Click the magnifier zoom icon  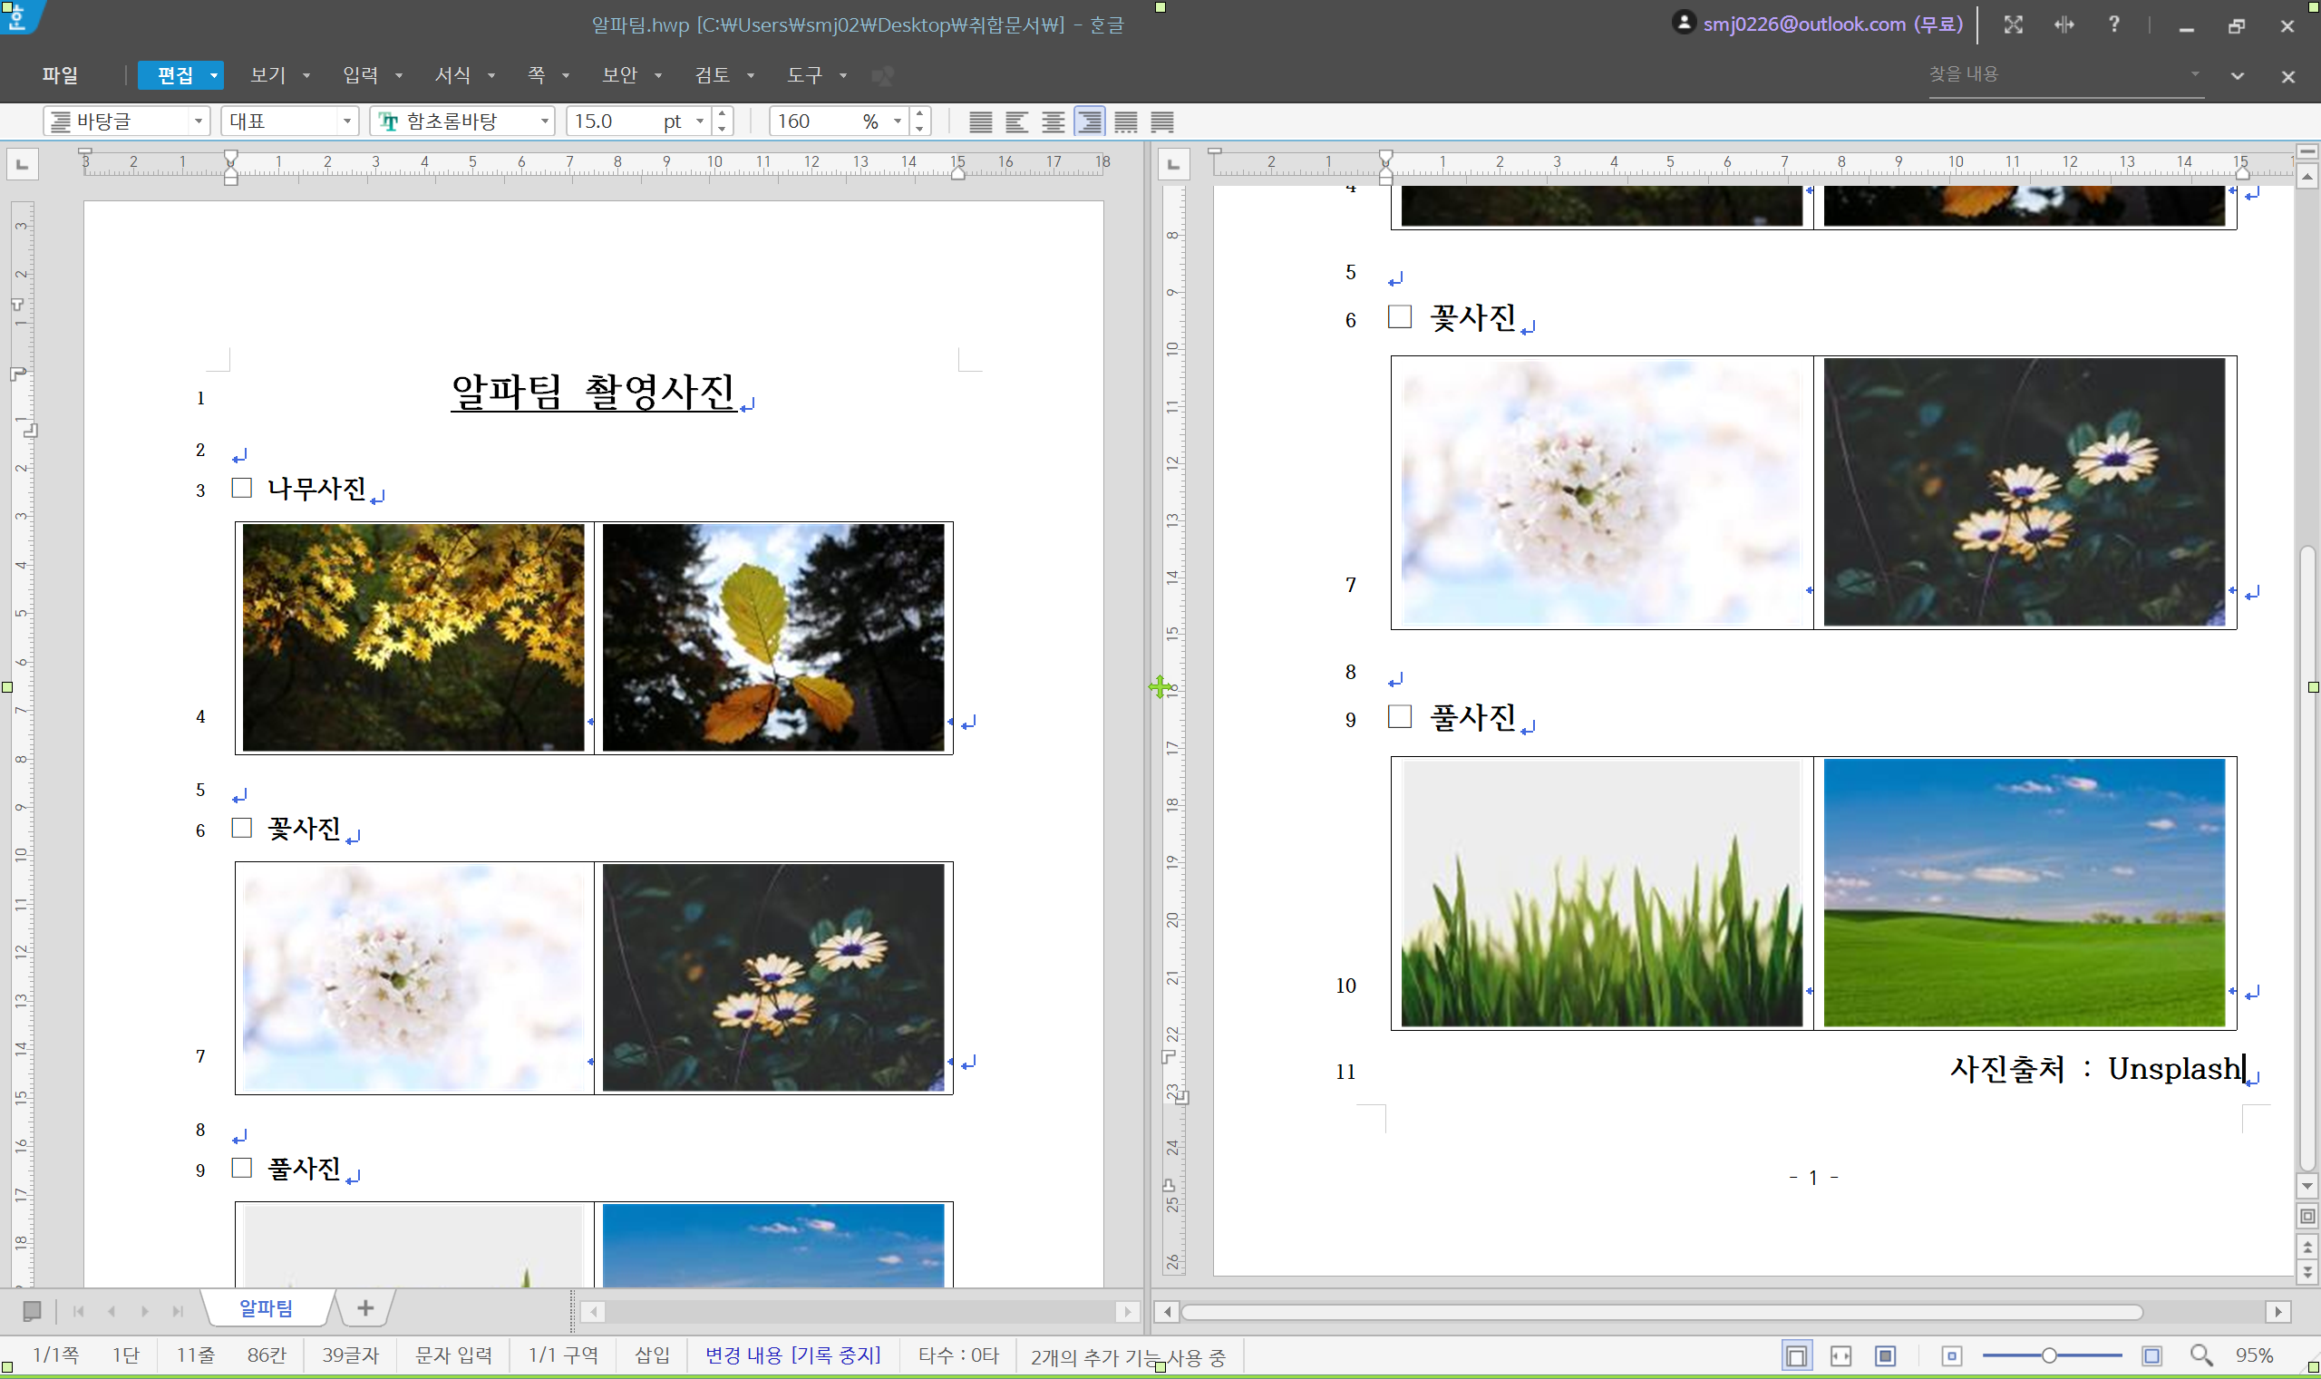coord(2200,1355)
